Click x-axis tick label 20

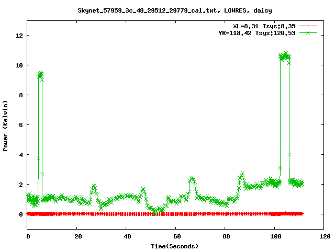[78, 236]
